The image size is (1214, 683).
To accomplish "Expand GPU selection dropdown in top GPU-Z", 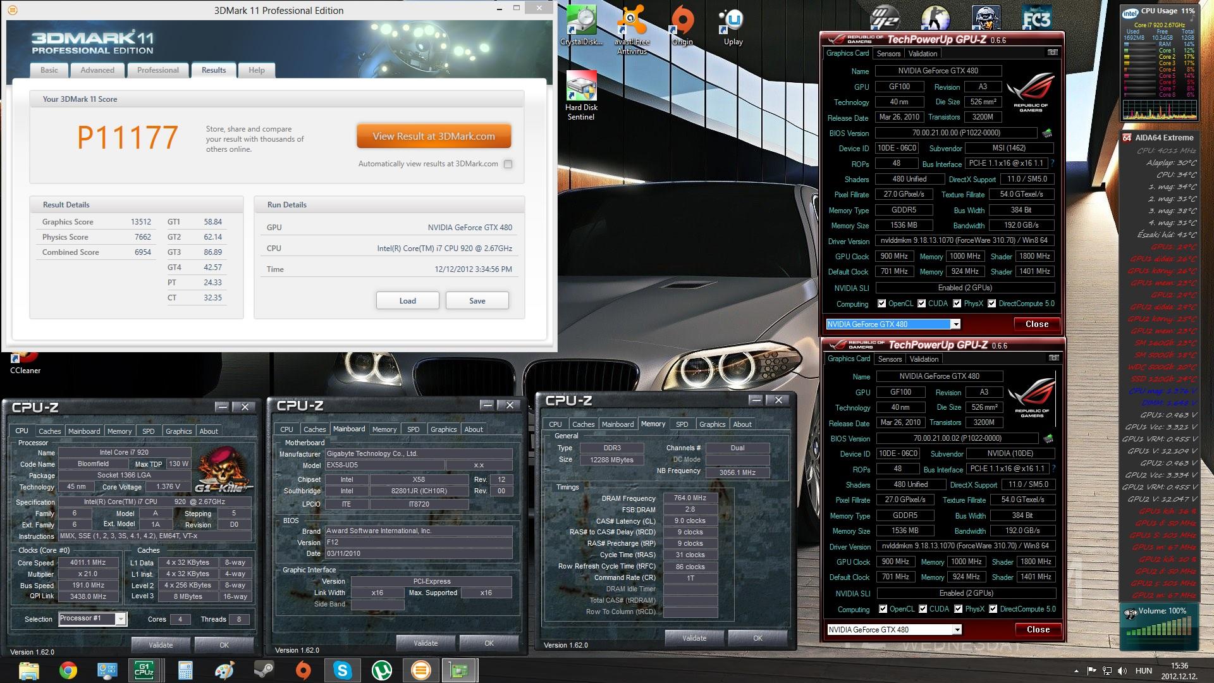I will click(956, 324).
